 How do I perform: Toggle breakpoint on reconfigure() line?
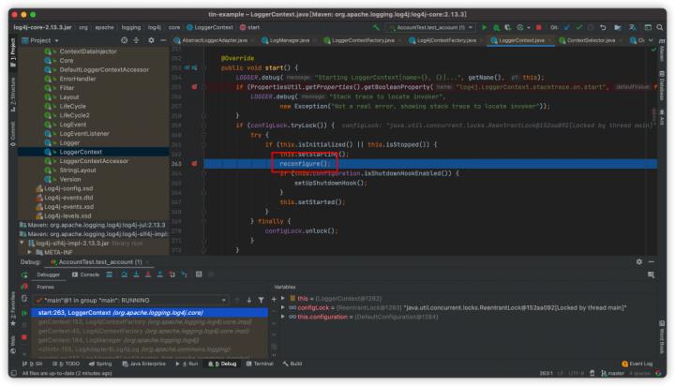pyautogui.click(x=194, y=164)
